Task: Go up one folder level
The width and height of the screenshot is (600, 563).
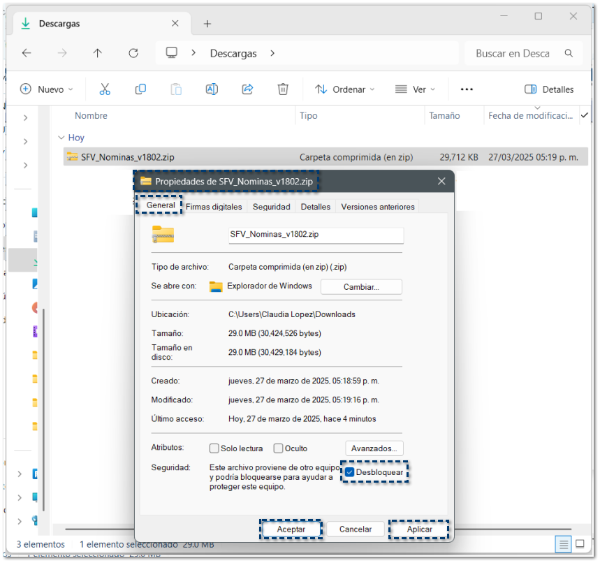Action: pyautogui.click(x=98, y=53)
